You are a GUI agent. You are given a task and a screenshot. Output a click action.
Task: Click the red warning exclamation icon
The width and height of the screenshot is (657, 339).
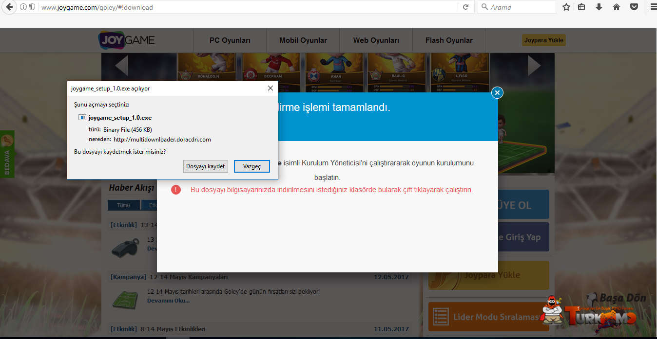(x=176, y=190)
